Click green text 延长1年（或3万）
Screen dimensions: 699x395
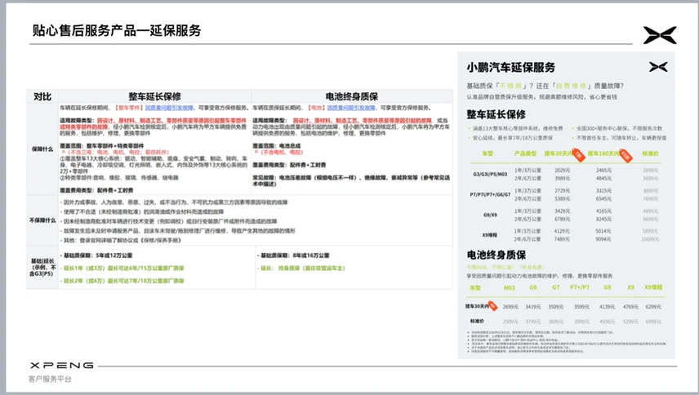86,267
